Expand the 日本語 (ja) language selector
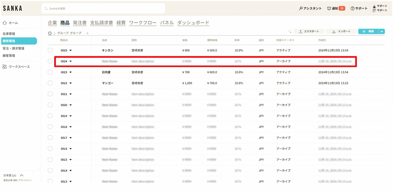 (13, 175)
